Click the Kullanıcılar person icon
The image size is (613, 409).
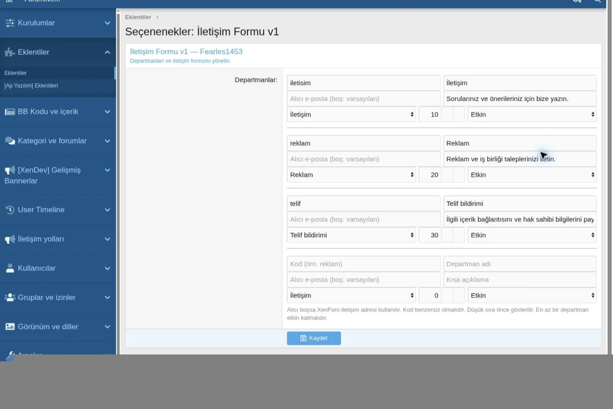click(10, 268)
